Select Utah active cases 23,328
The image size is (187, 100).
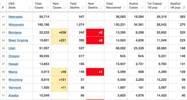click(139, 48)
